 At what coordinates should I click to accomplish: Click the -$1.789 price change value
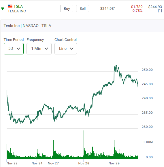(x=136, y=7)
